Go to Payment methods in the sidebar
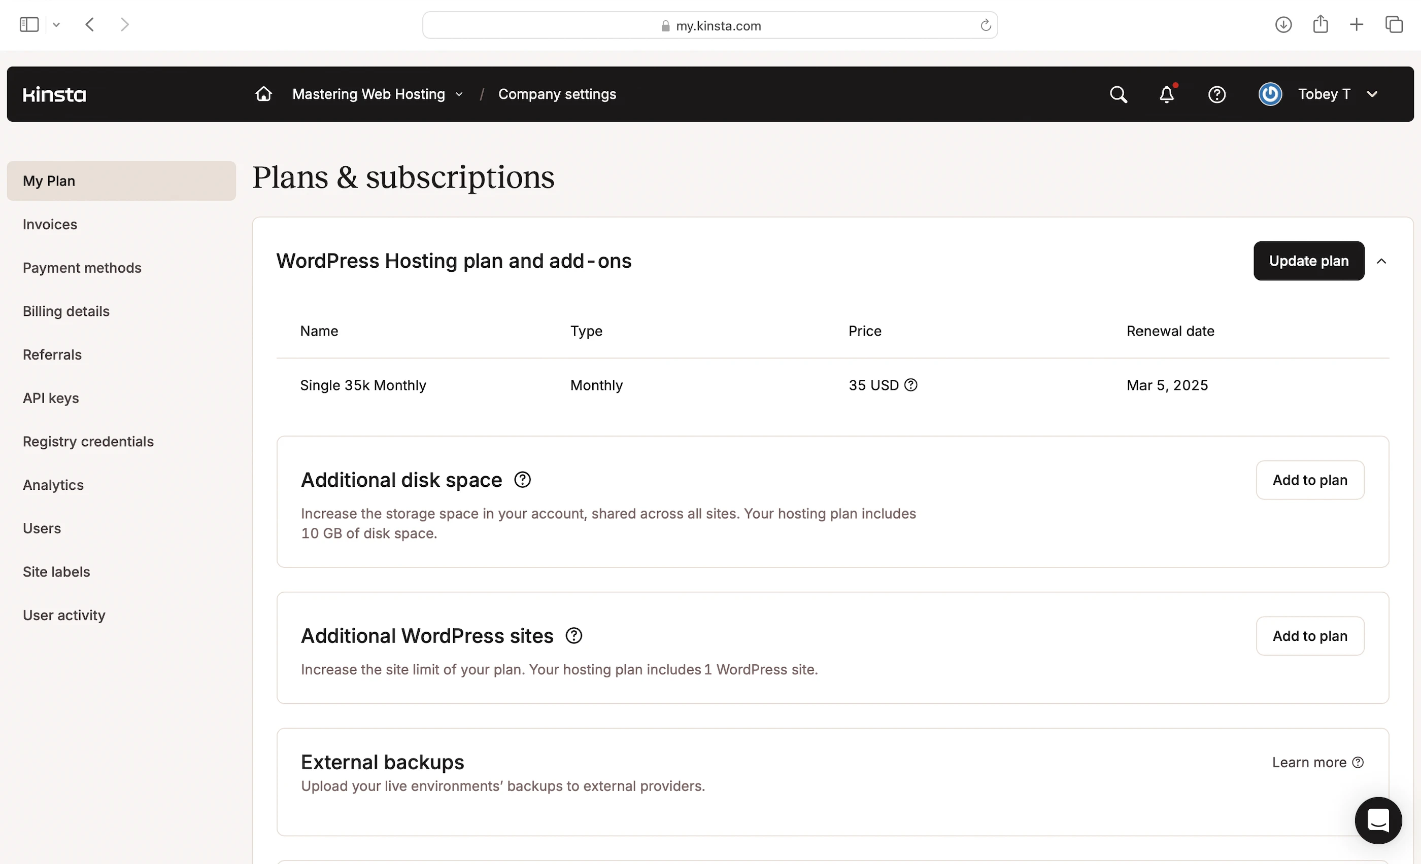This screenshot has height=864, width=1421. [82, 268]
